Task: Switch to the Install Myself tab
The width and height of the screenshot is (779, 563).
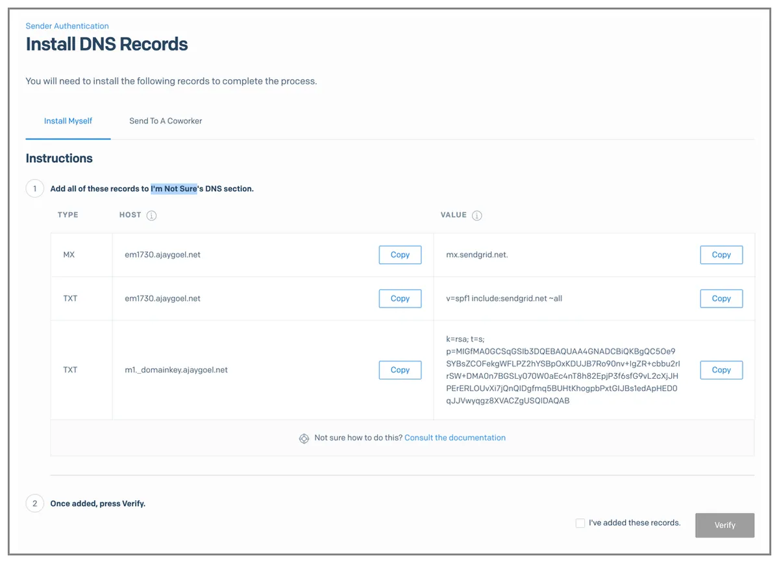Action: (68, 121)
